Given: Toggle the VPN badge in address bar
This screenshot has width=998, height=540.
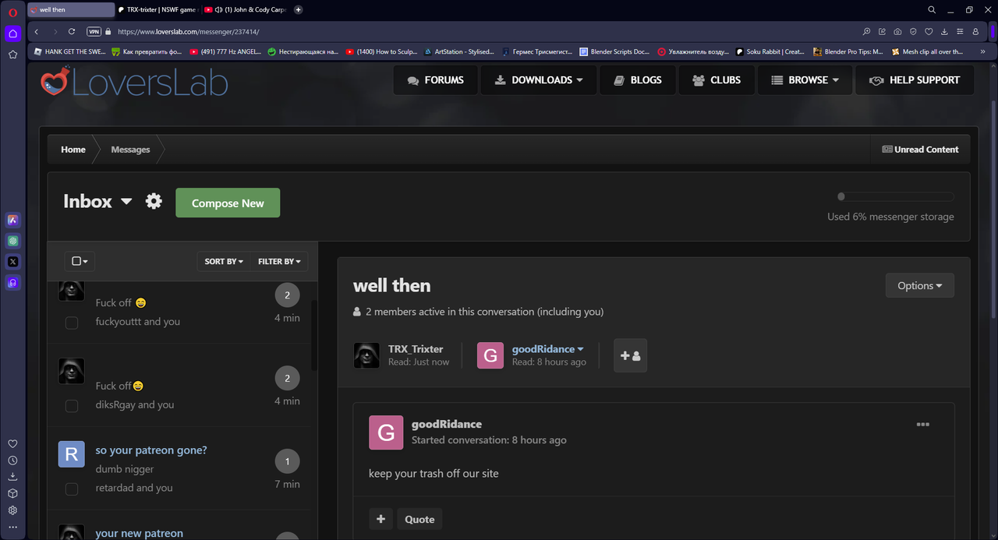Looking at the screenshot, I should [x=94, y=32].
